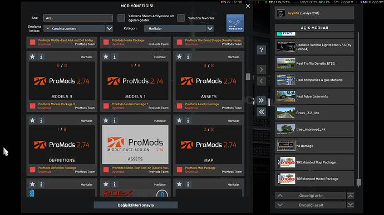Click 'Önceliği artır' button
This screenshot has height=215, width=384.
(x=311, y=196)
